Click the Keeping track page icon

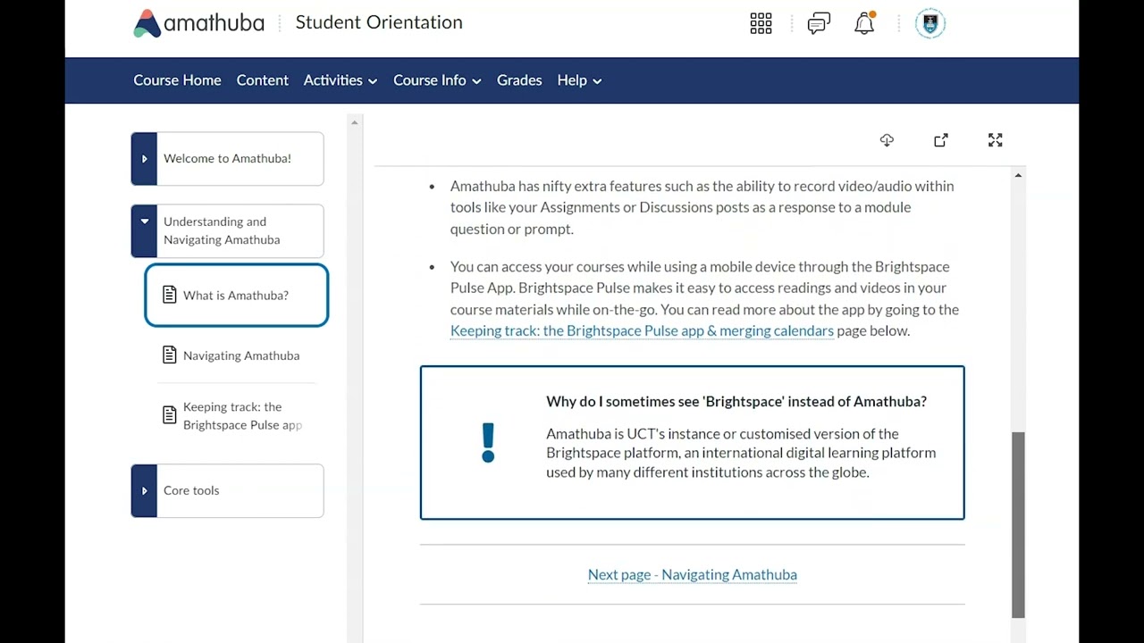[169, 415]
